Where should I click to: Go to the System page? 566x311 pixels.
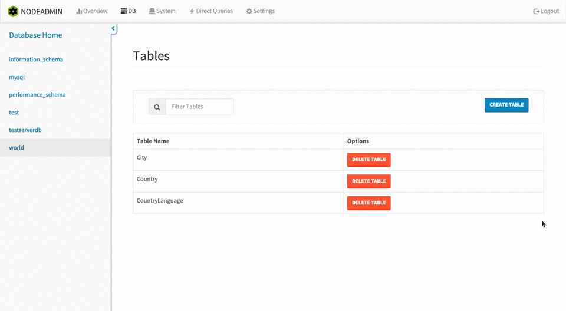tap(162, 11)
